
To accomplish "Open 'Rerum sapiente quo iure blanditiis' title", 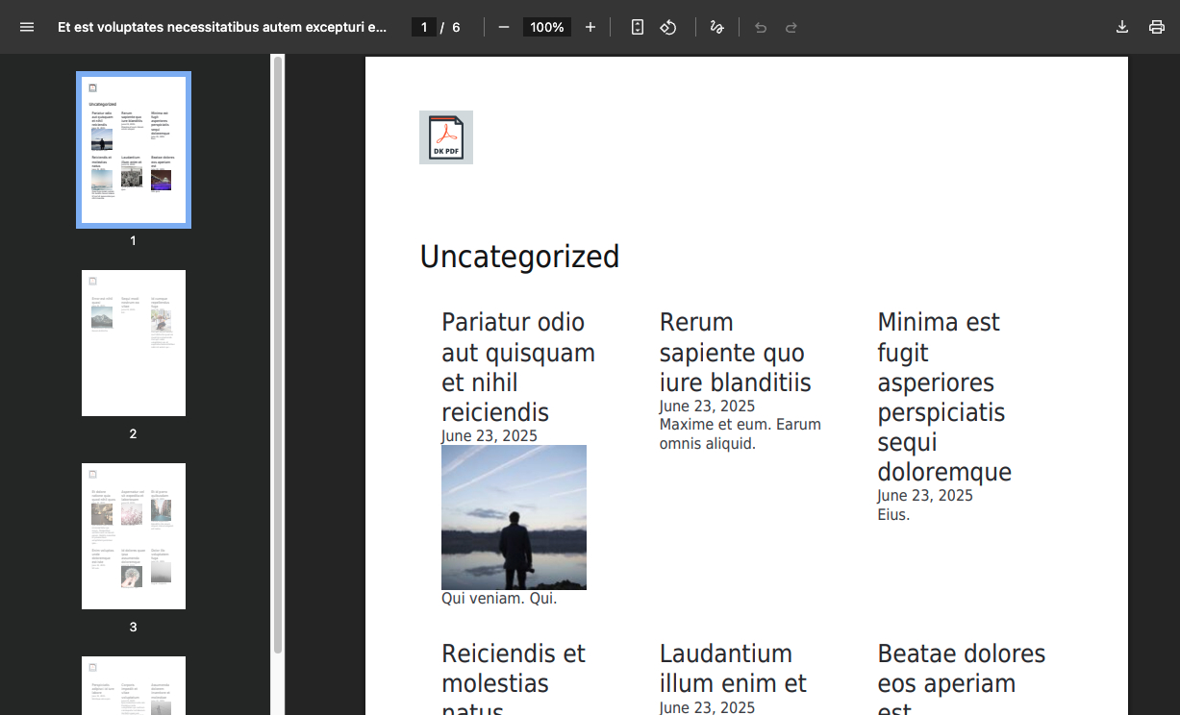I will [736, 352].
